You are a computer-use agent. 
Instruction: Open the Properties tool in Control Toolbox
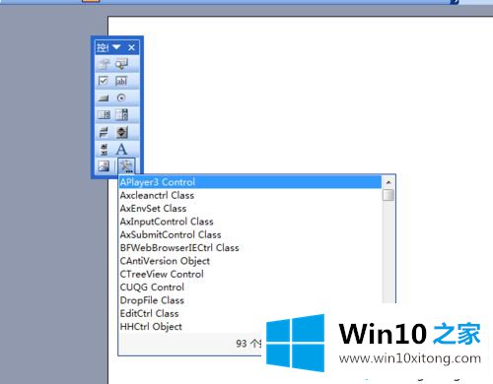104,64
